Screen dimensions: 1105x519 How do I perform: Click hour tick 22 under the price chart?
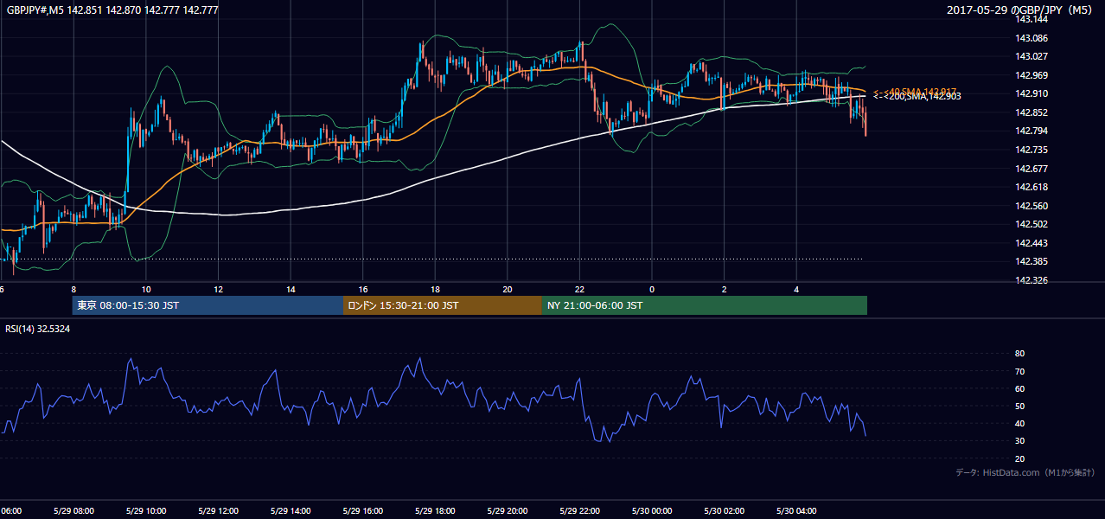point(580,290)
